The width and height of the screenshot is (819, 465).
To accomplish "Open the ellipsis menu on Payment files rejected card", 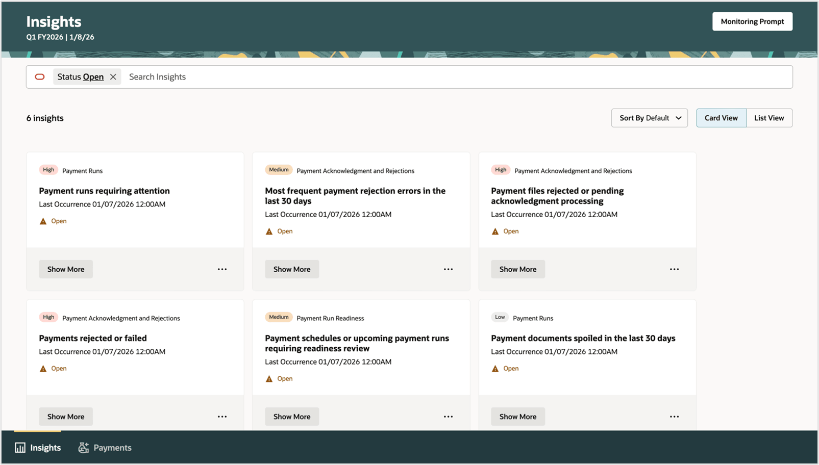I will pos(674,269).
